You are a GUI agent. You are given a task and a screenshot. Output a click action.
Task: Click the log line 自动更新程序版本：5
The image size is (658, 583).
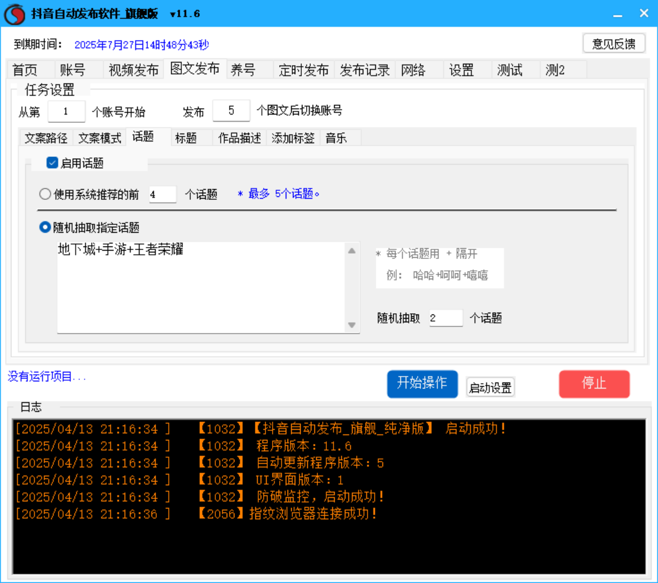[199, 463]
